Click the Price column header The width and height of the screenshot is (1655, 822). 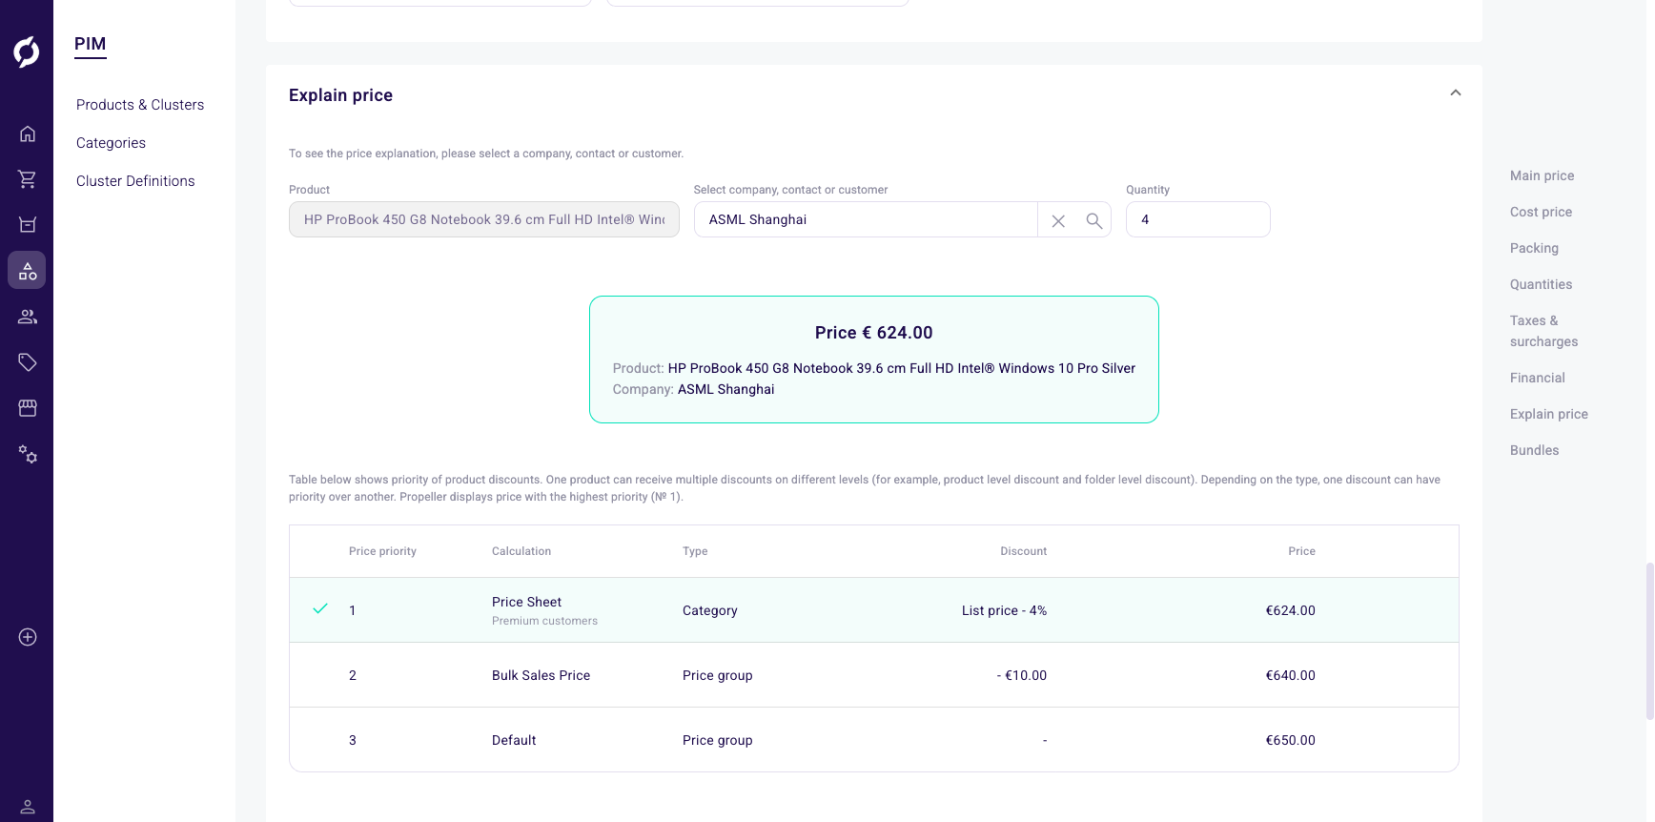(1301, 551)
